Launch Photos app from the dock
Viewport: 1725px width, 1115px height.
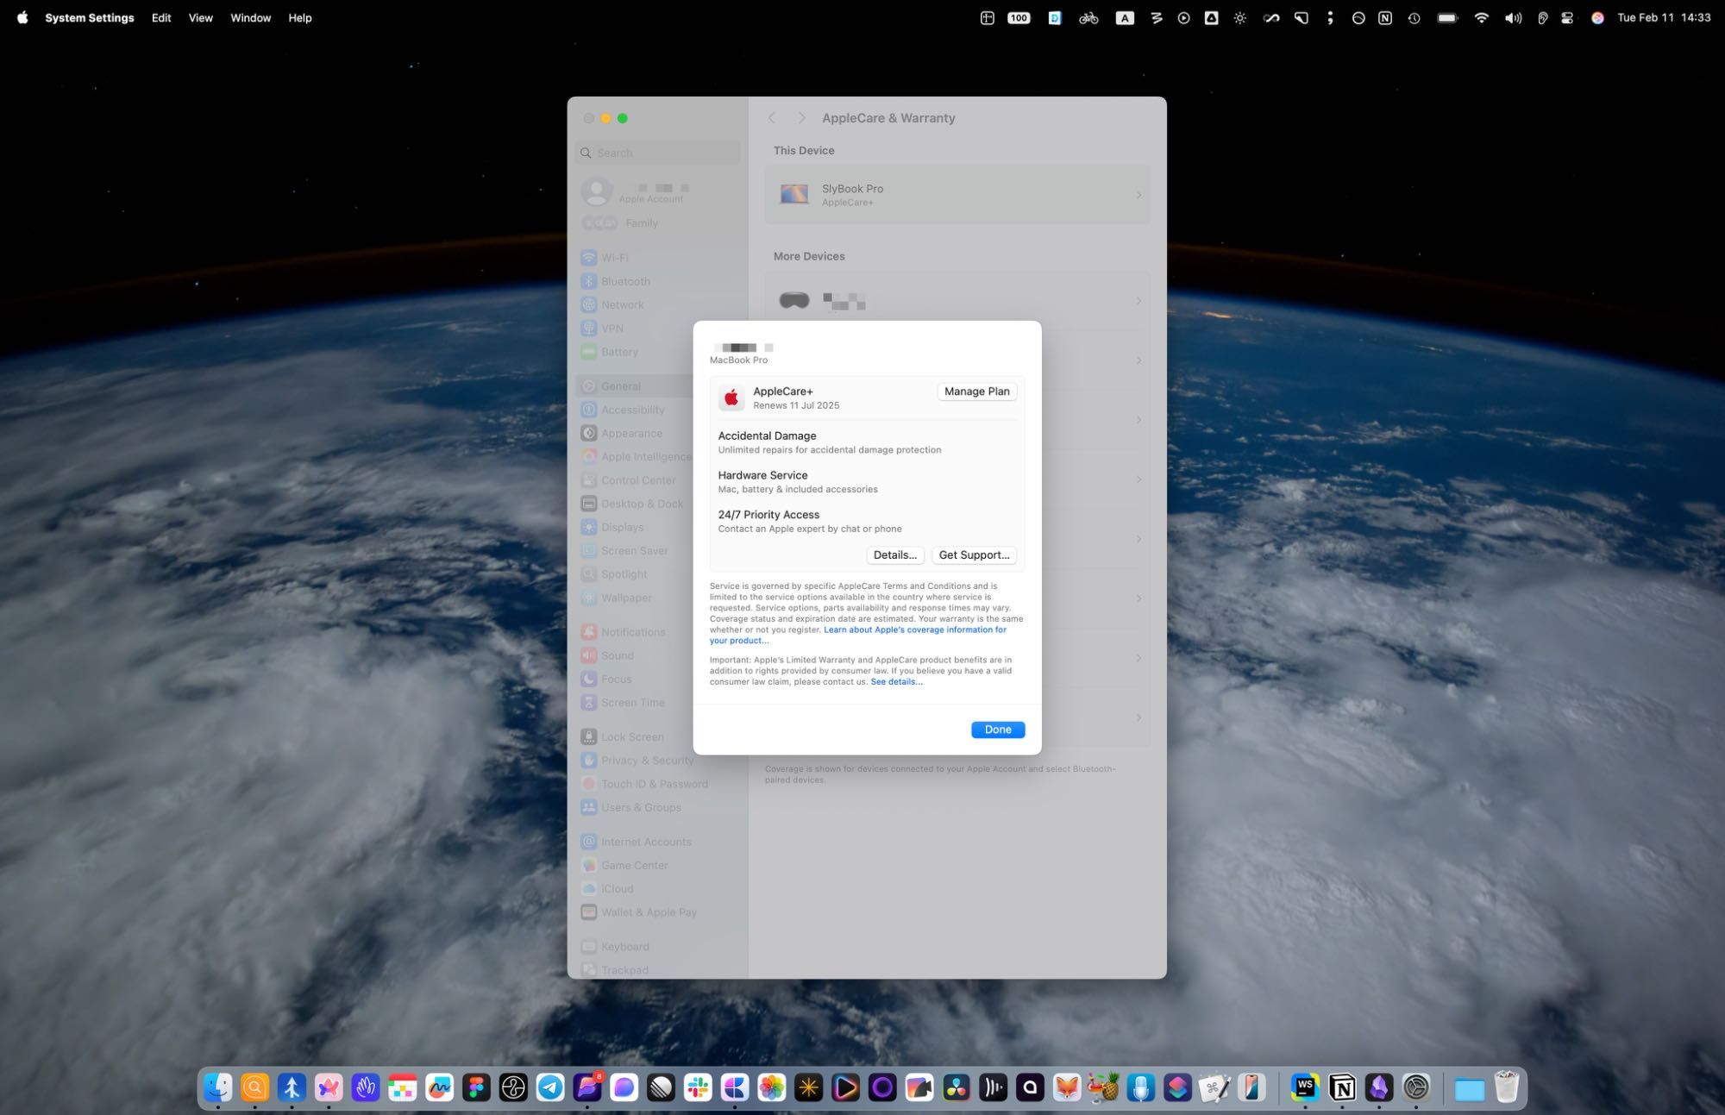[771, 1087]
